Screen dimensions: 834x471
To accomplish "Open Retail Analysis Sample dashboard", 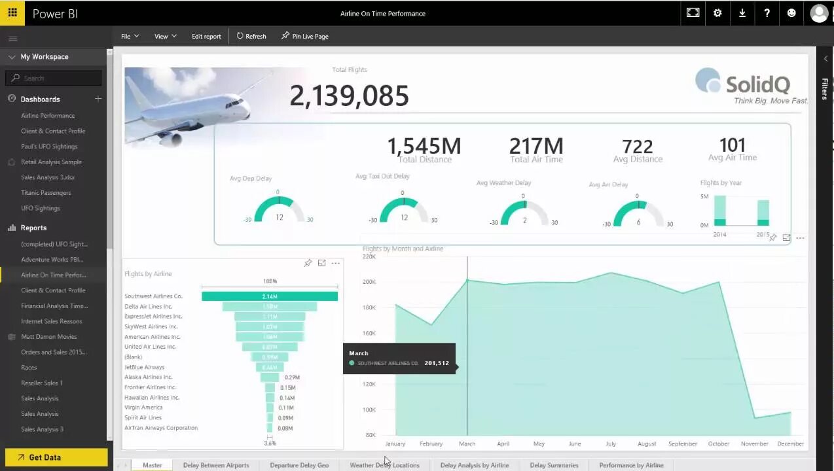I will click(x=51, y=162).
